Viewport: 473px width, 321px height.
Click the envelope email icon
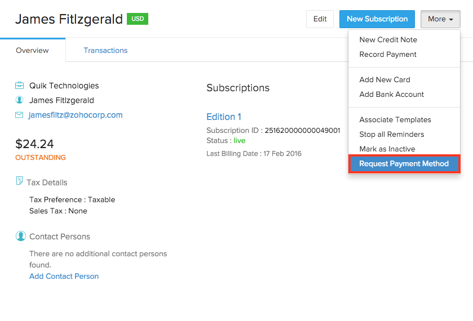pyautogui.click(x=20, y=115)
